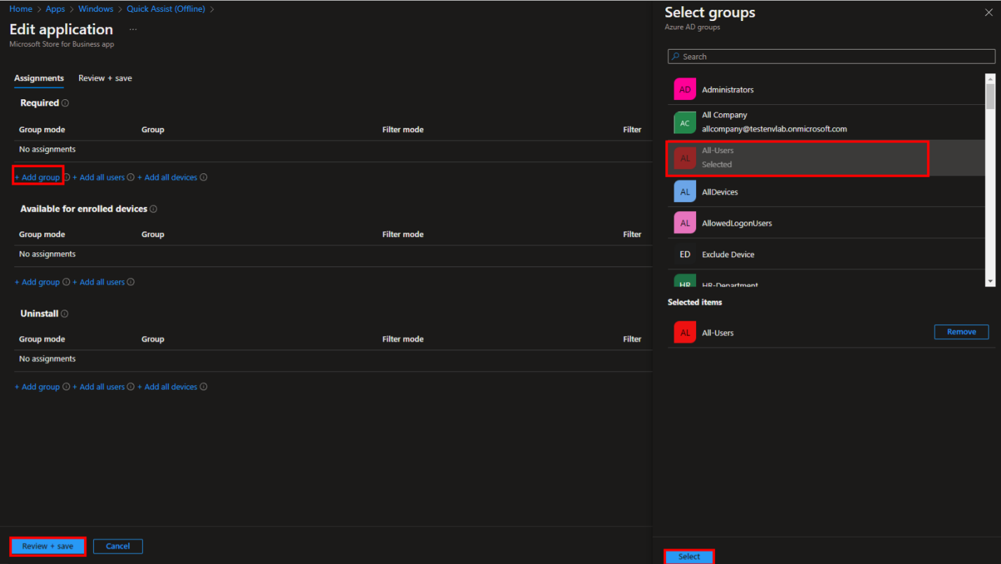Image resolution: width=1001 pixels, height=564 pixels.
Task: Click the AllDevices blue avatar icon
Action: 685,191
